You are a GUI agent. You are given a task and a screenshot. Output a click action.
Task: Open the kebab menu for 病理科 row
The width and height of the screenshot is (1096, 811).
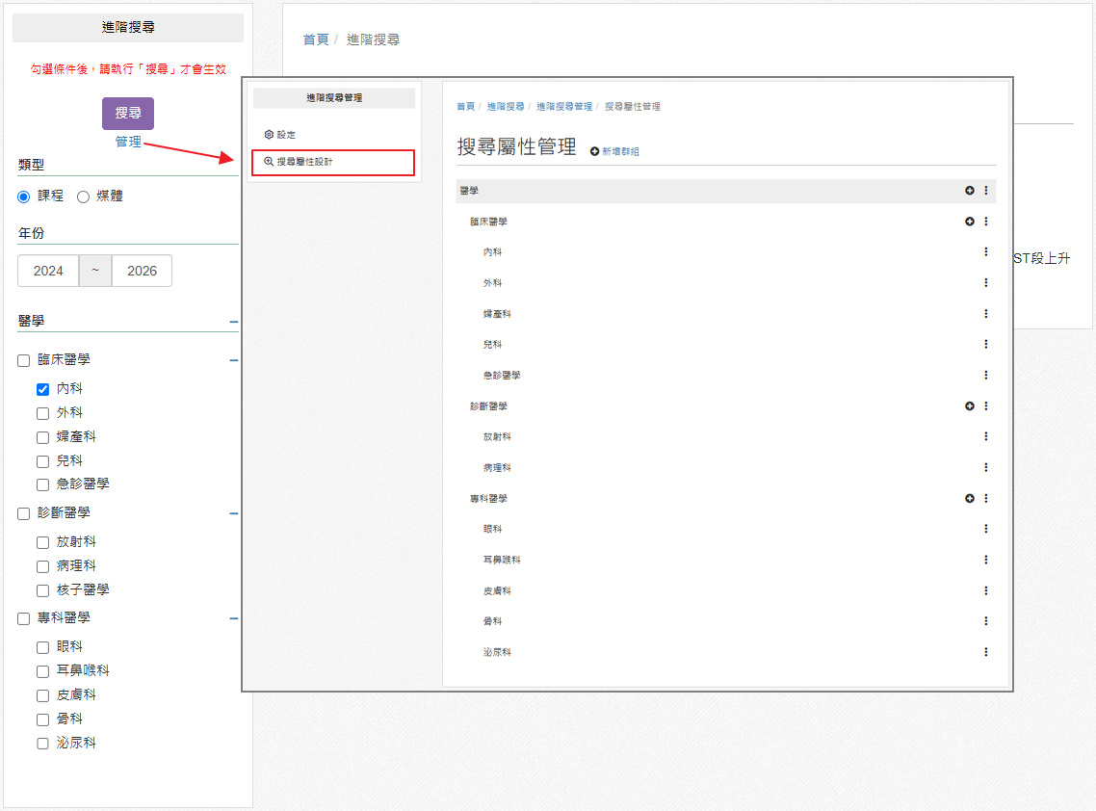click(986, 467)
